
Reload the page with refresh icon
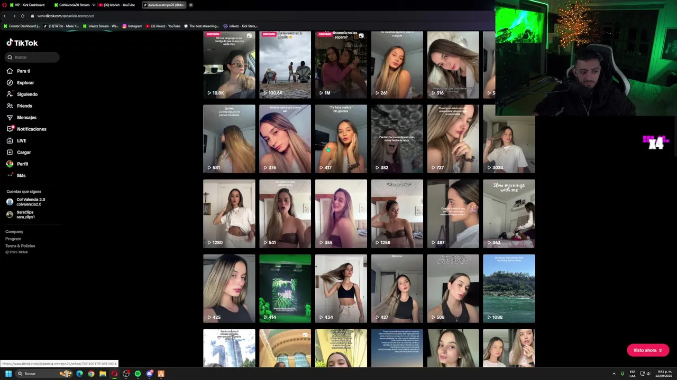click(x=23, y=16)
